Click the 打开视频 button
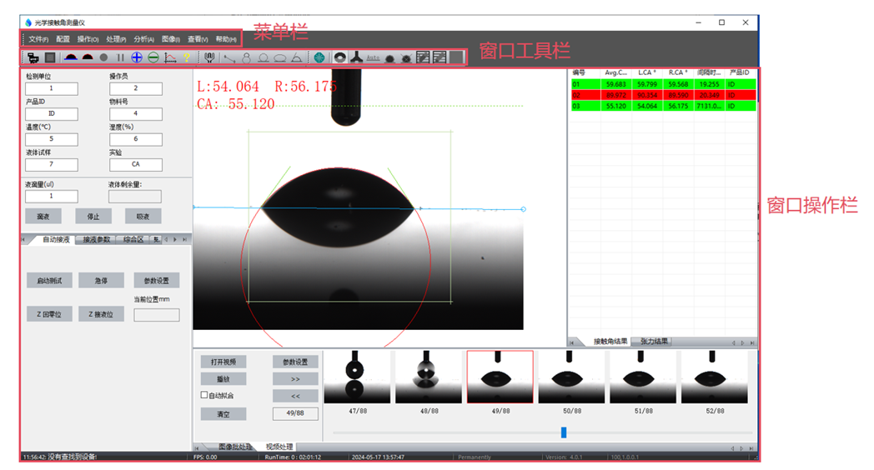The height and width of the screenshot is (470, 874). (223, 362)
